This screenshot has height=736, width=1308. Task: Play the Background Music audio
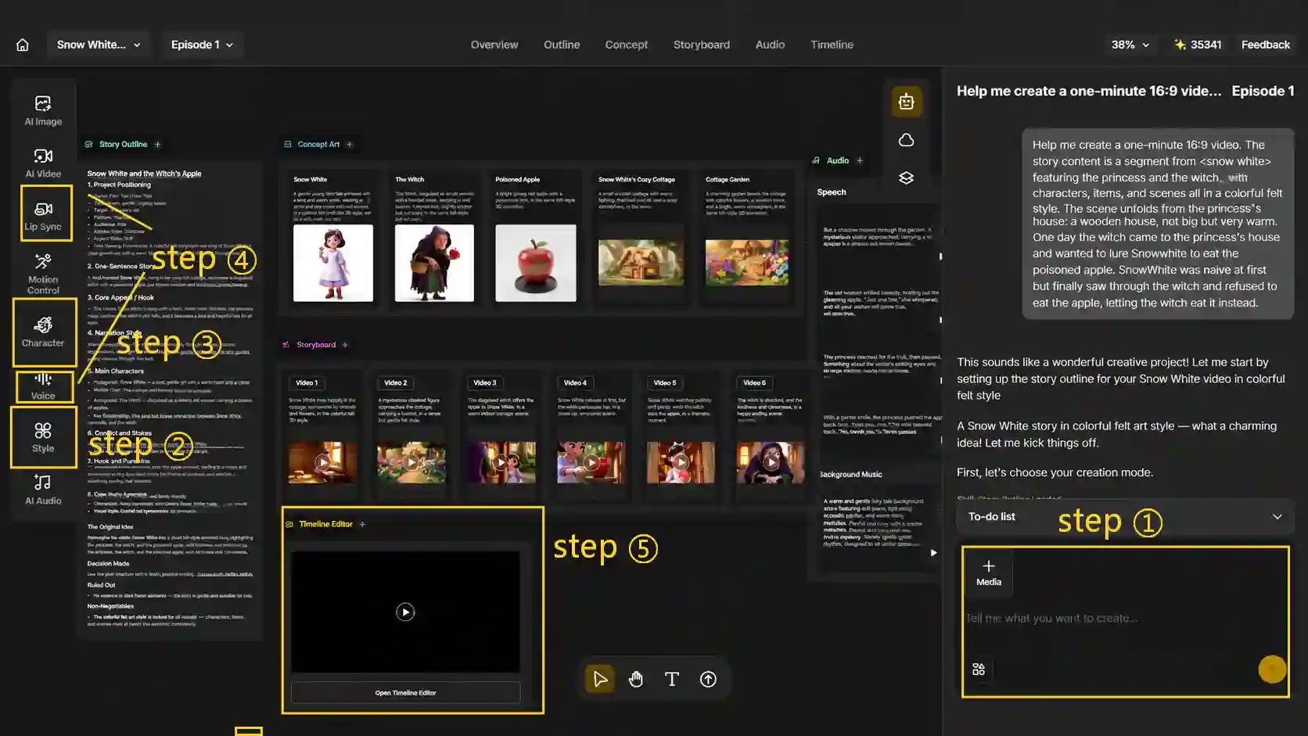[933, 552]
